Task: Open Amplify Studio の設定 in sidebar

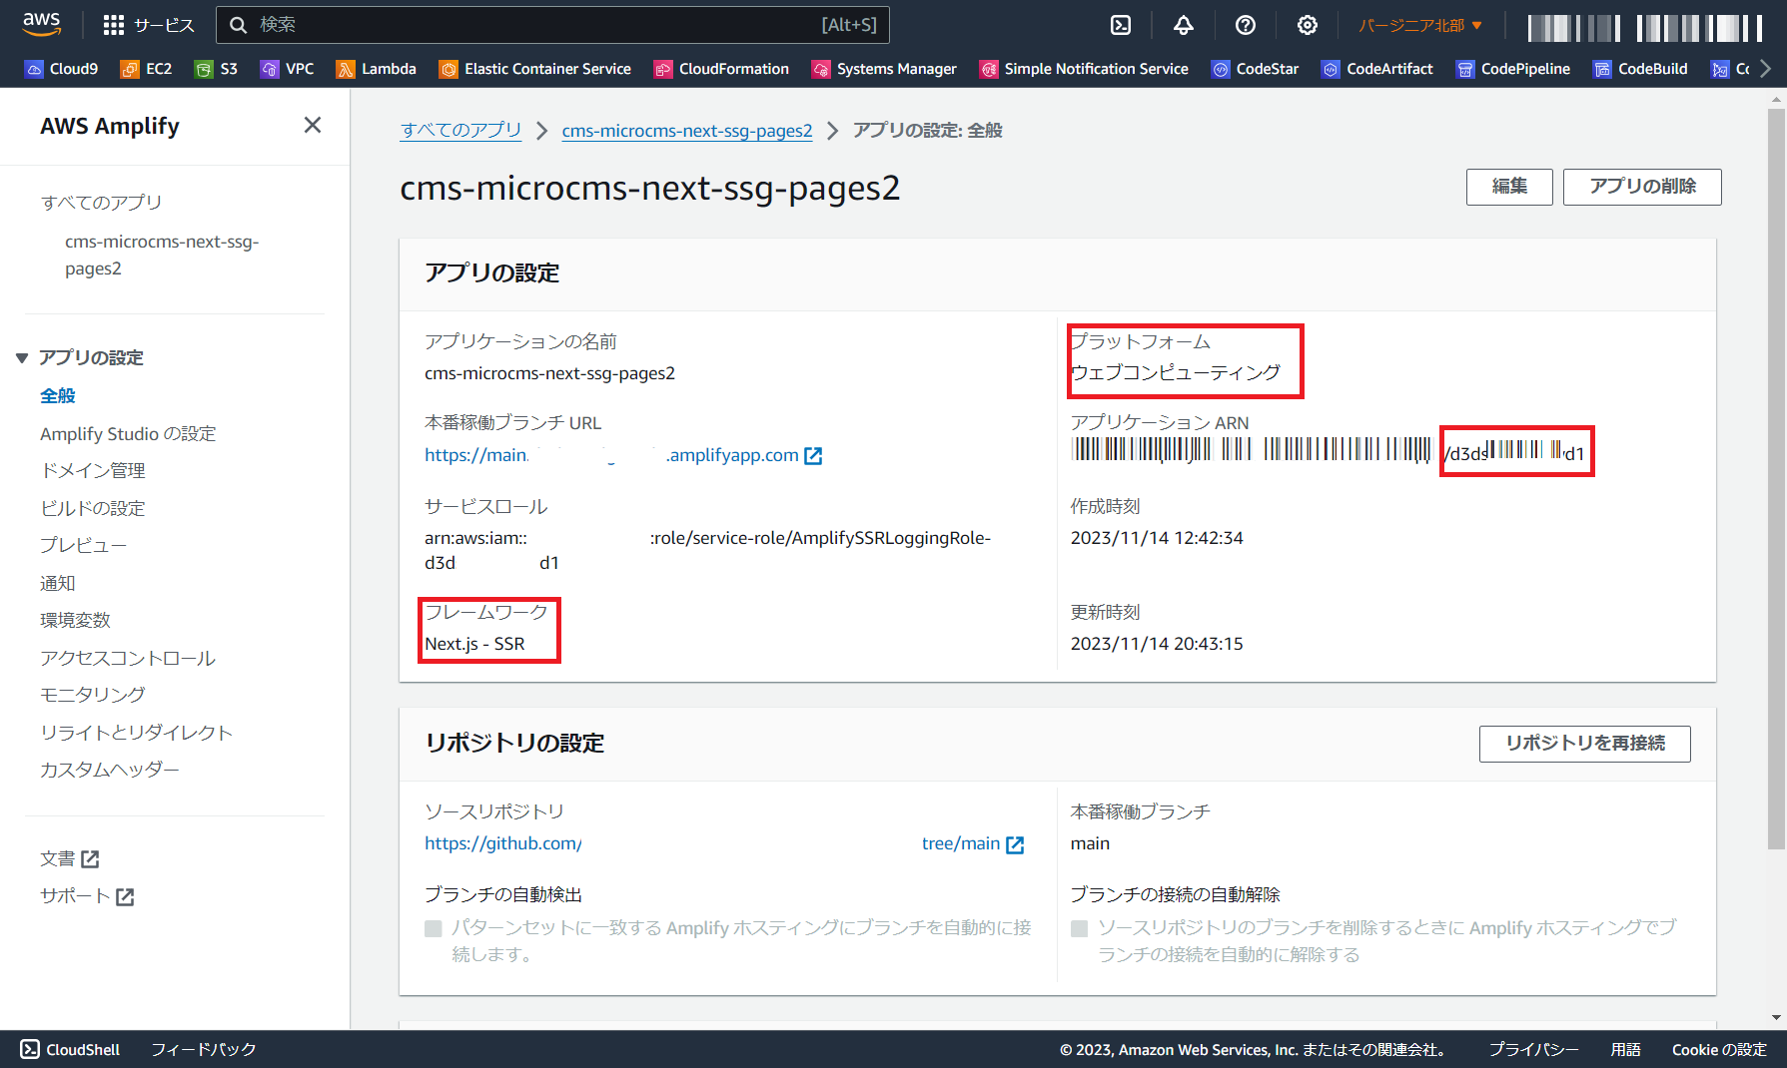Action: 128,433
